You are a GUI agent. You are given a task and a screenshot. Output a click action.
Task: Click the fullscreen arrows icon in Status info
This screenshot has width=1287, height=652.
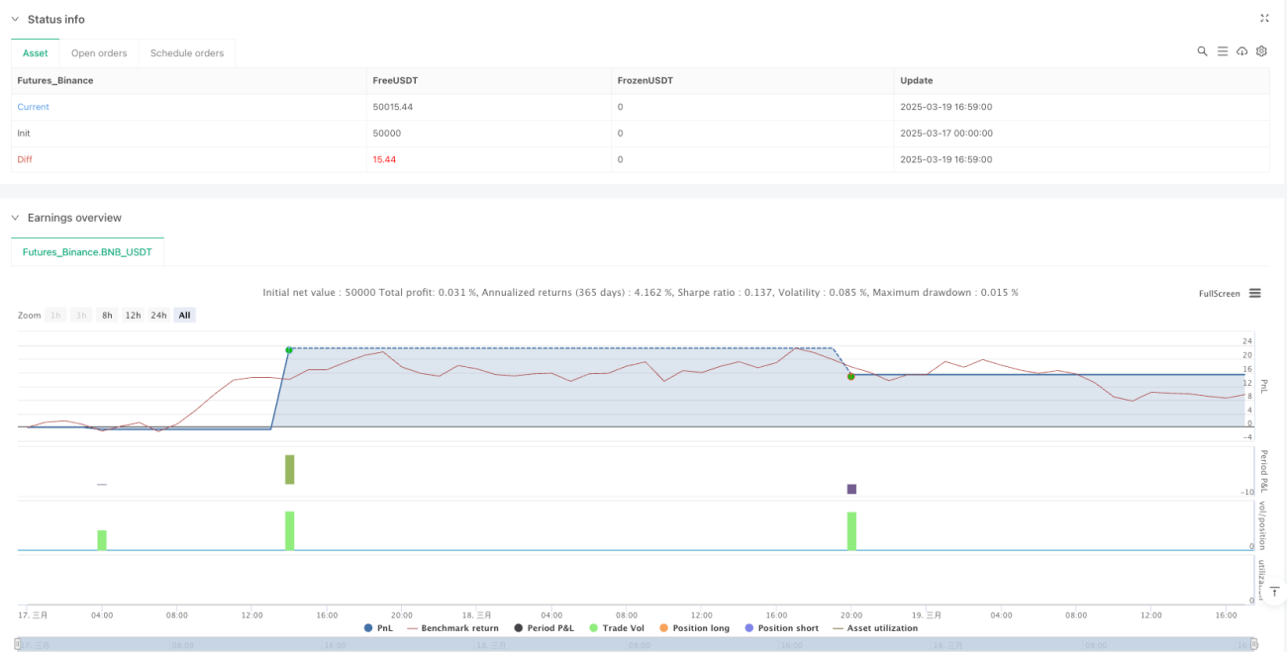1264,18
